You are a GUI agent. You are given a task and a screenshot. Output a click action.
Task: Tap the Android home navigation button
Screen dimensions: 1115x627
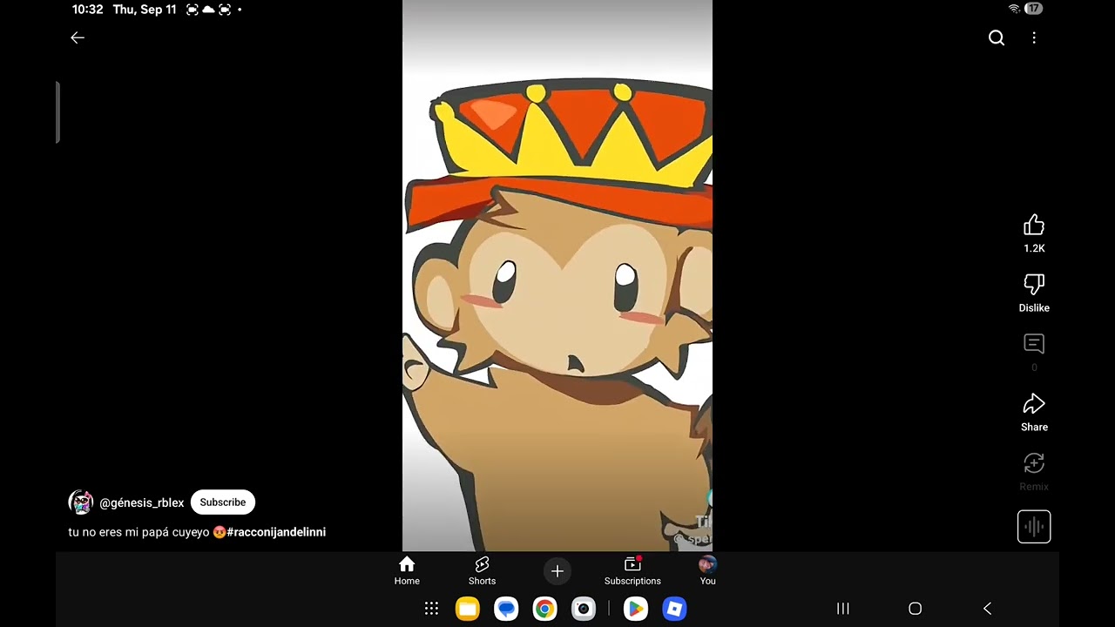915,609
